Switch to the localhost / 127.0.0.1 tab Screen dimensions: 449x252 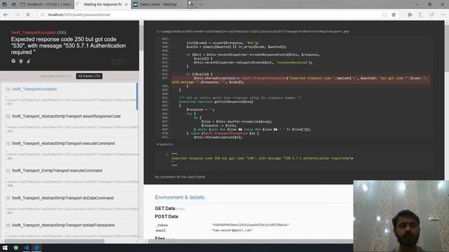click(x=46, y=4)
